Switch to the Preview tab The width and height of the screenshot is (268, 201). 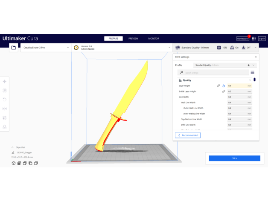pos(133,38)
